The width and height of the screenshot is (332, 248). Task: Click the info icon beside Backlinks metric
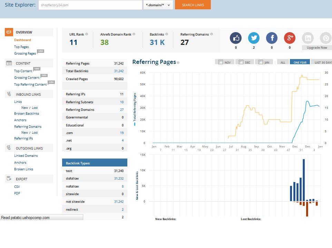pos(167,34)
